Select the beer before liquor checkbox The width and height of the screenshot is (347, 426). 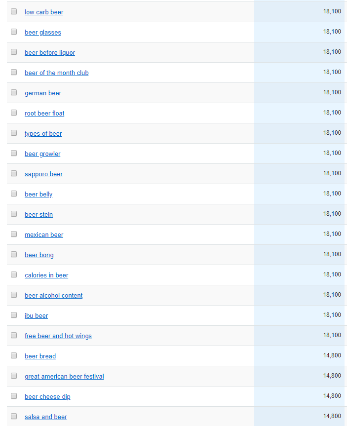(13, 51)
